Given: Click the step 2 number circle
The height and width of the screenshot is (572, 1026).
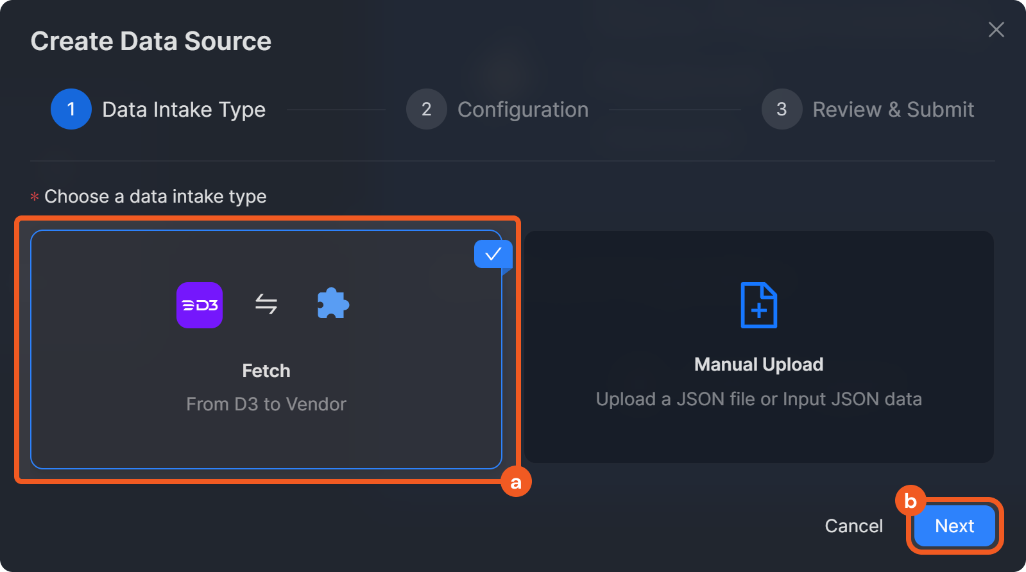Looking at the screenshot, I should 427,109.
